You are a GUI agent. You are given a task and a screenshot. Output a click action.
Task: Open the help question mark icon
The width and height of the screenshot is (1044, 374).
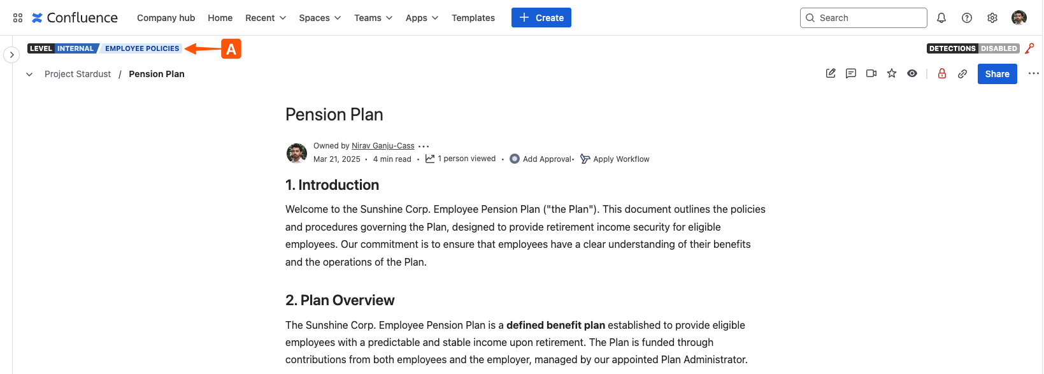[967, 18]
